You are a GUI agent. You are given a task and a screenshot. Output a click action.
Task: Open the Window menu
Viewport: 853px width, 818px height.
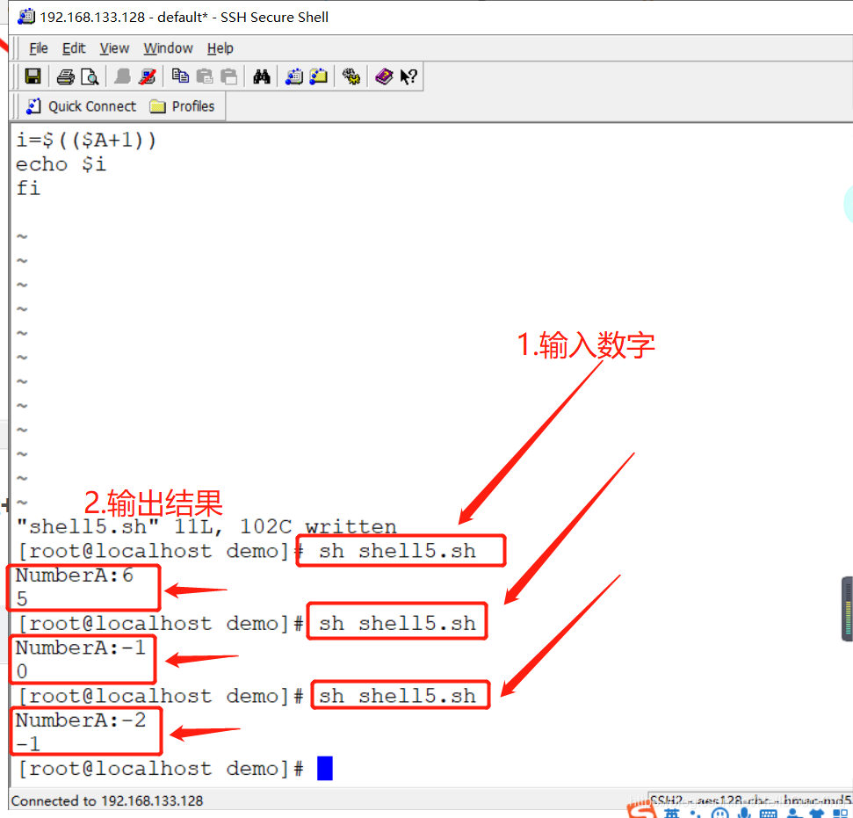[168, 48]
